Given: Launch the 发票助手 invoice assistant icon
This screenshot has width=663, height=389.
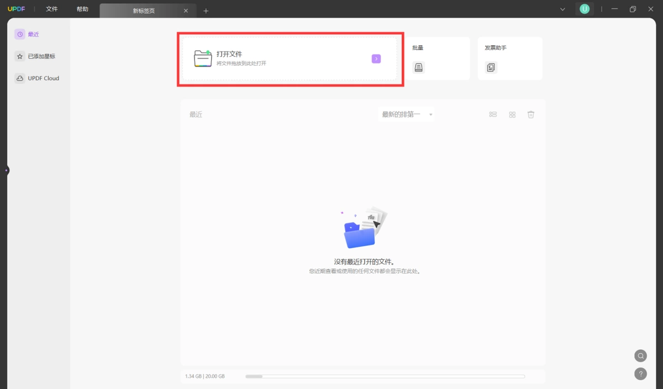Looking at the screenshot, I should point(491,67).
